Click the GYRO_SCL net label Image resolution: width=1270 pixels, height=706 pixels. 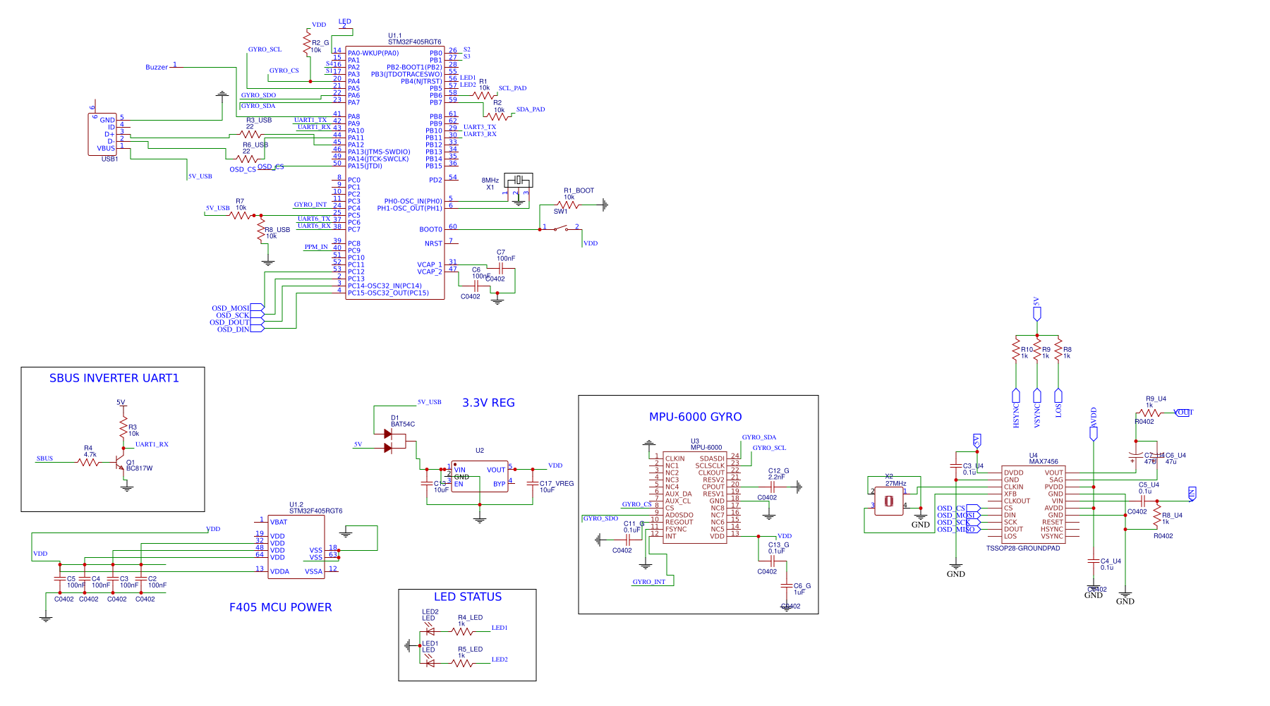[265, 49]
